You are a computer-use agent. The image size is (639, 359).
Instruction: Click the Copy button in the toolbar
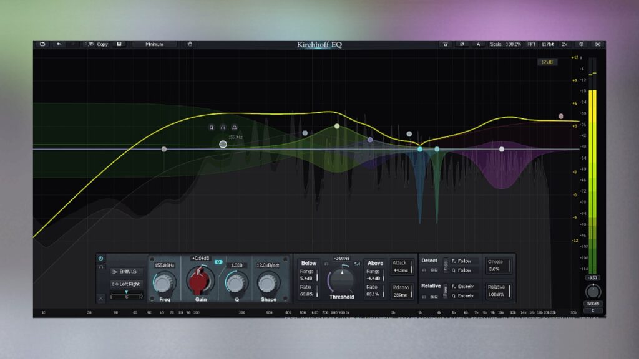coord(102,44)
